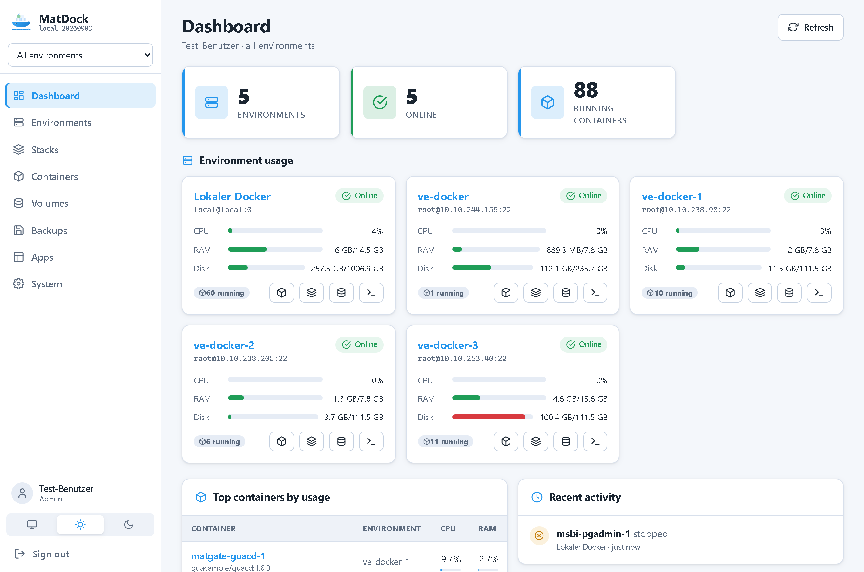Viewport: 864px width, 572px height.
Task: Open volumes icon on ve-docker-1 card
Action: click(x=789, y=293)
